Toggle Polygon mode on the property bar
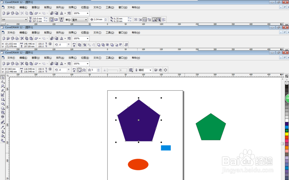Screen dimensions: 289x180 point(79,70)
